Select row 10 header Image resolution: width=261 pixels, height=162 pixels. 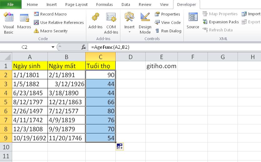6,147
